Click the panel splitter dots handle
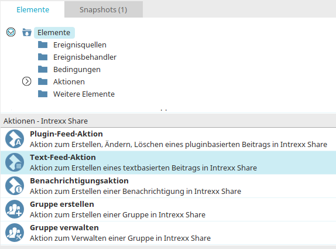This screenshot has width=336, height=249. 164,110
